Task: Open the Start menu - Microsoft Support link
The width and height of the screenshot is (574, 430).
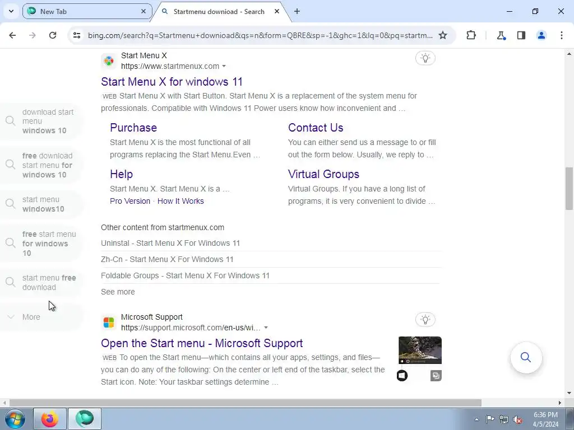Action: tap(202, 343)
